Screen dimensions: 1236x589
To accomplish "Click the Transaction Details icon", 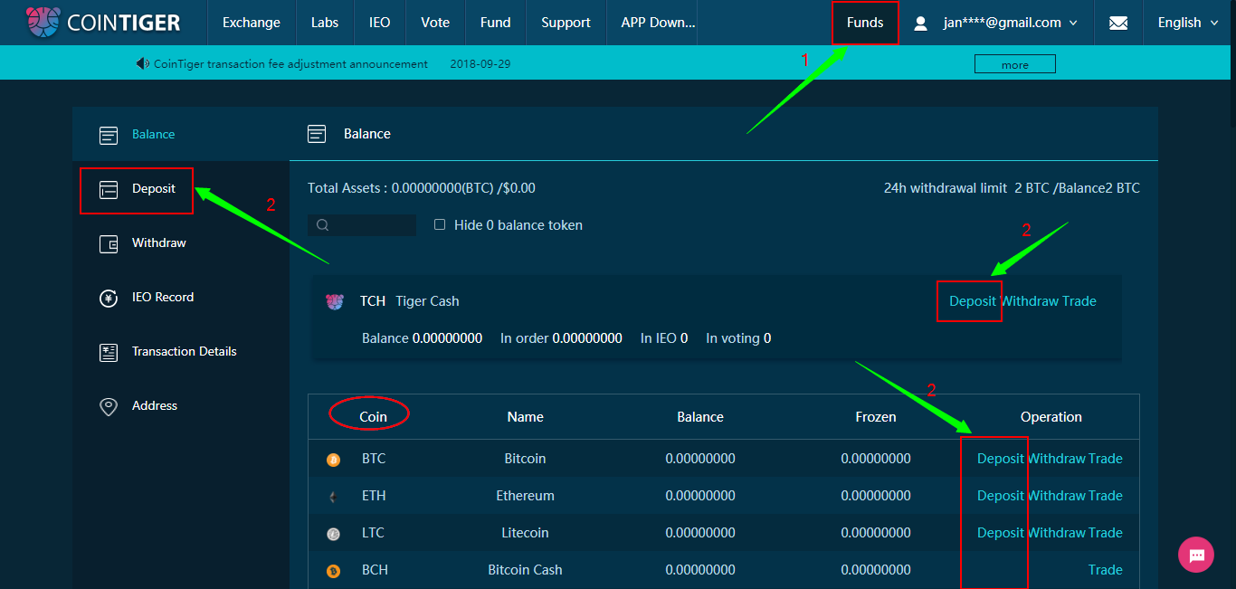I will pos(109,352).
